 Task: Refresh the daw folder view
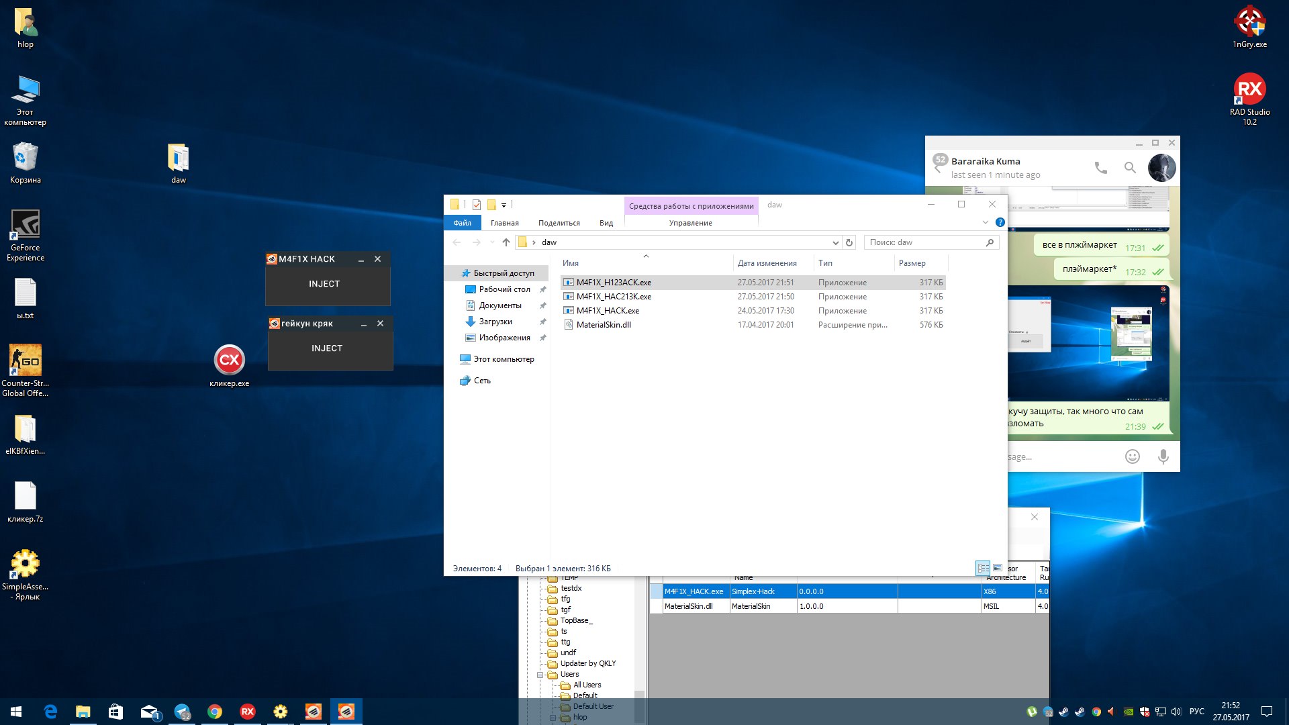(849, 242)
